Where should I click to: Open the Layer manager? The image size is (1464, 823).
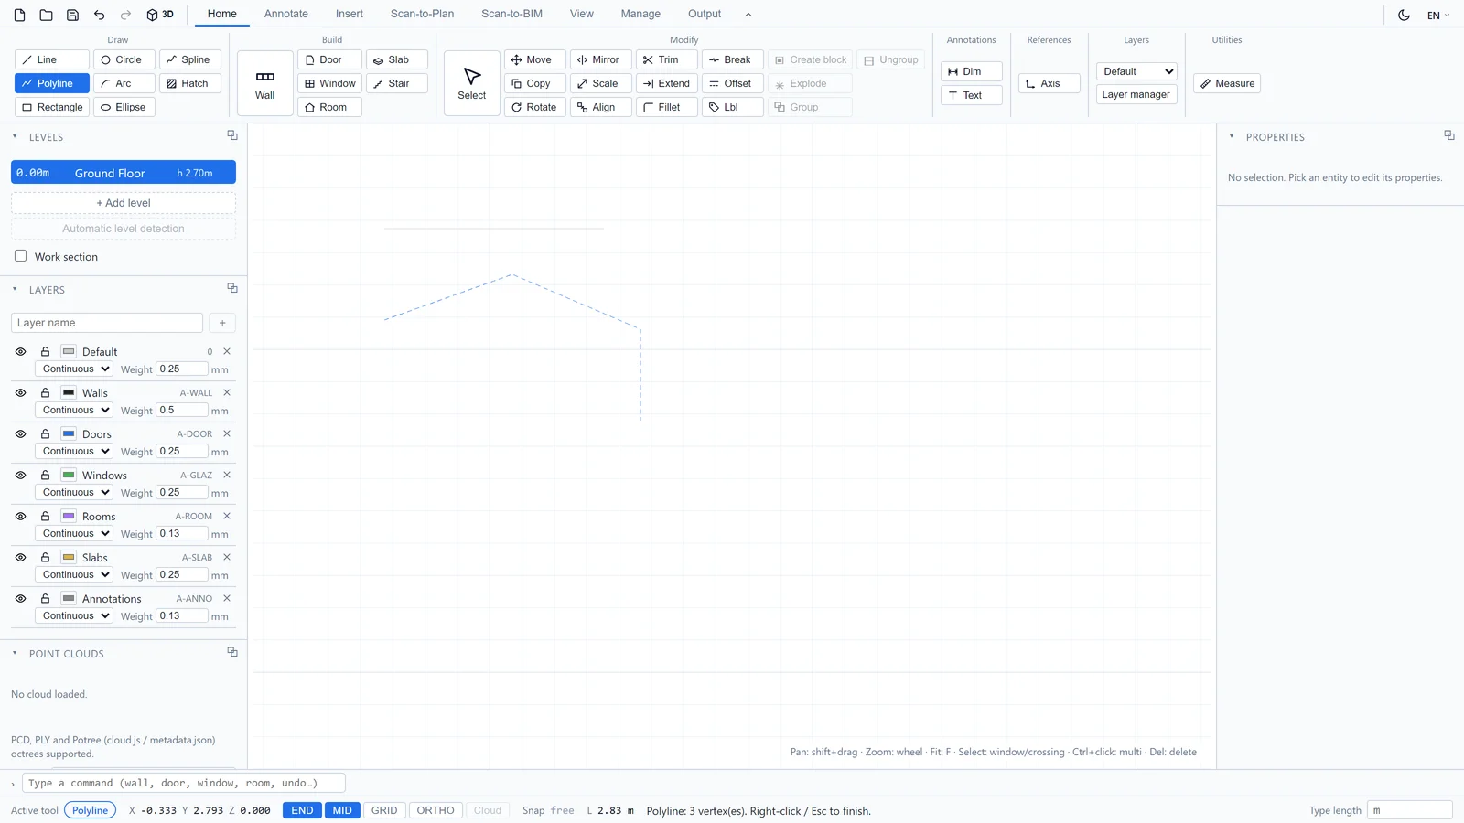1136,94
